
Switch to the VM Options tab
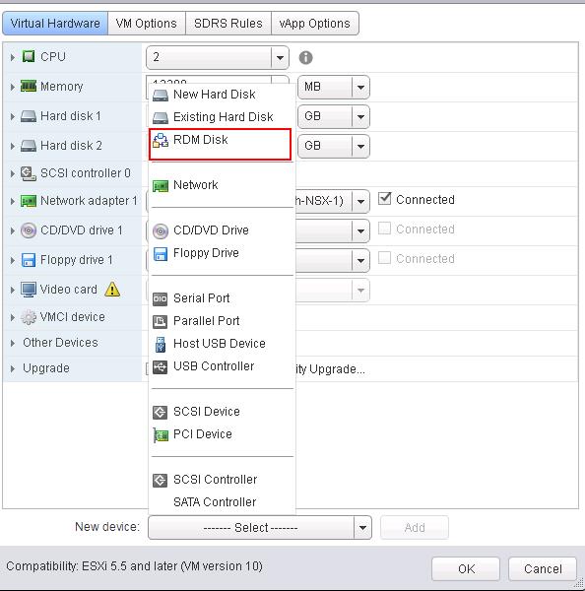click(146, 24)
